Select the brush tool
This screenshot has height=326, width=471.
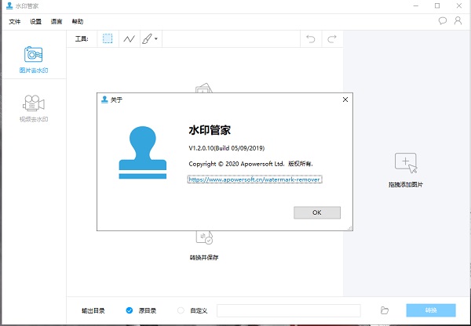pyautogui.click(x=148, y=38)
